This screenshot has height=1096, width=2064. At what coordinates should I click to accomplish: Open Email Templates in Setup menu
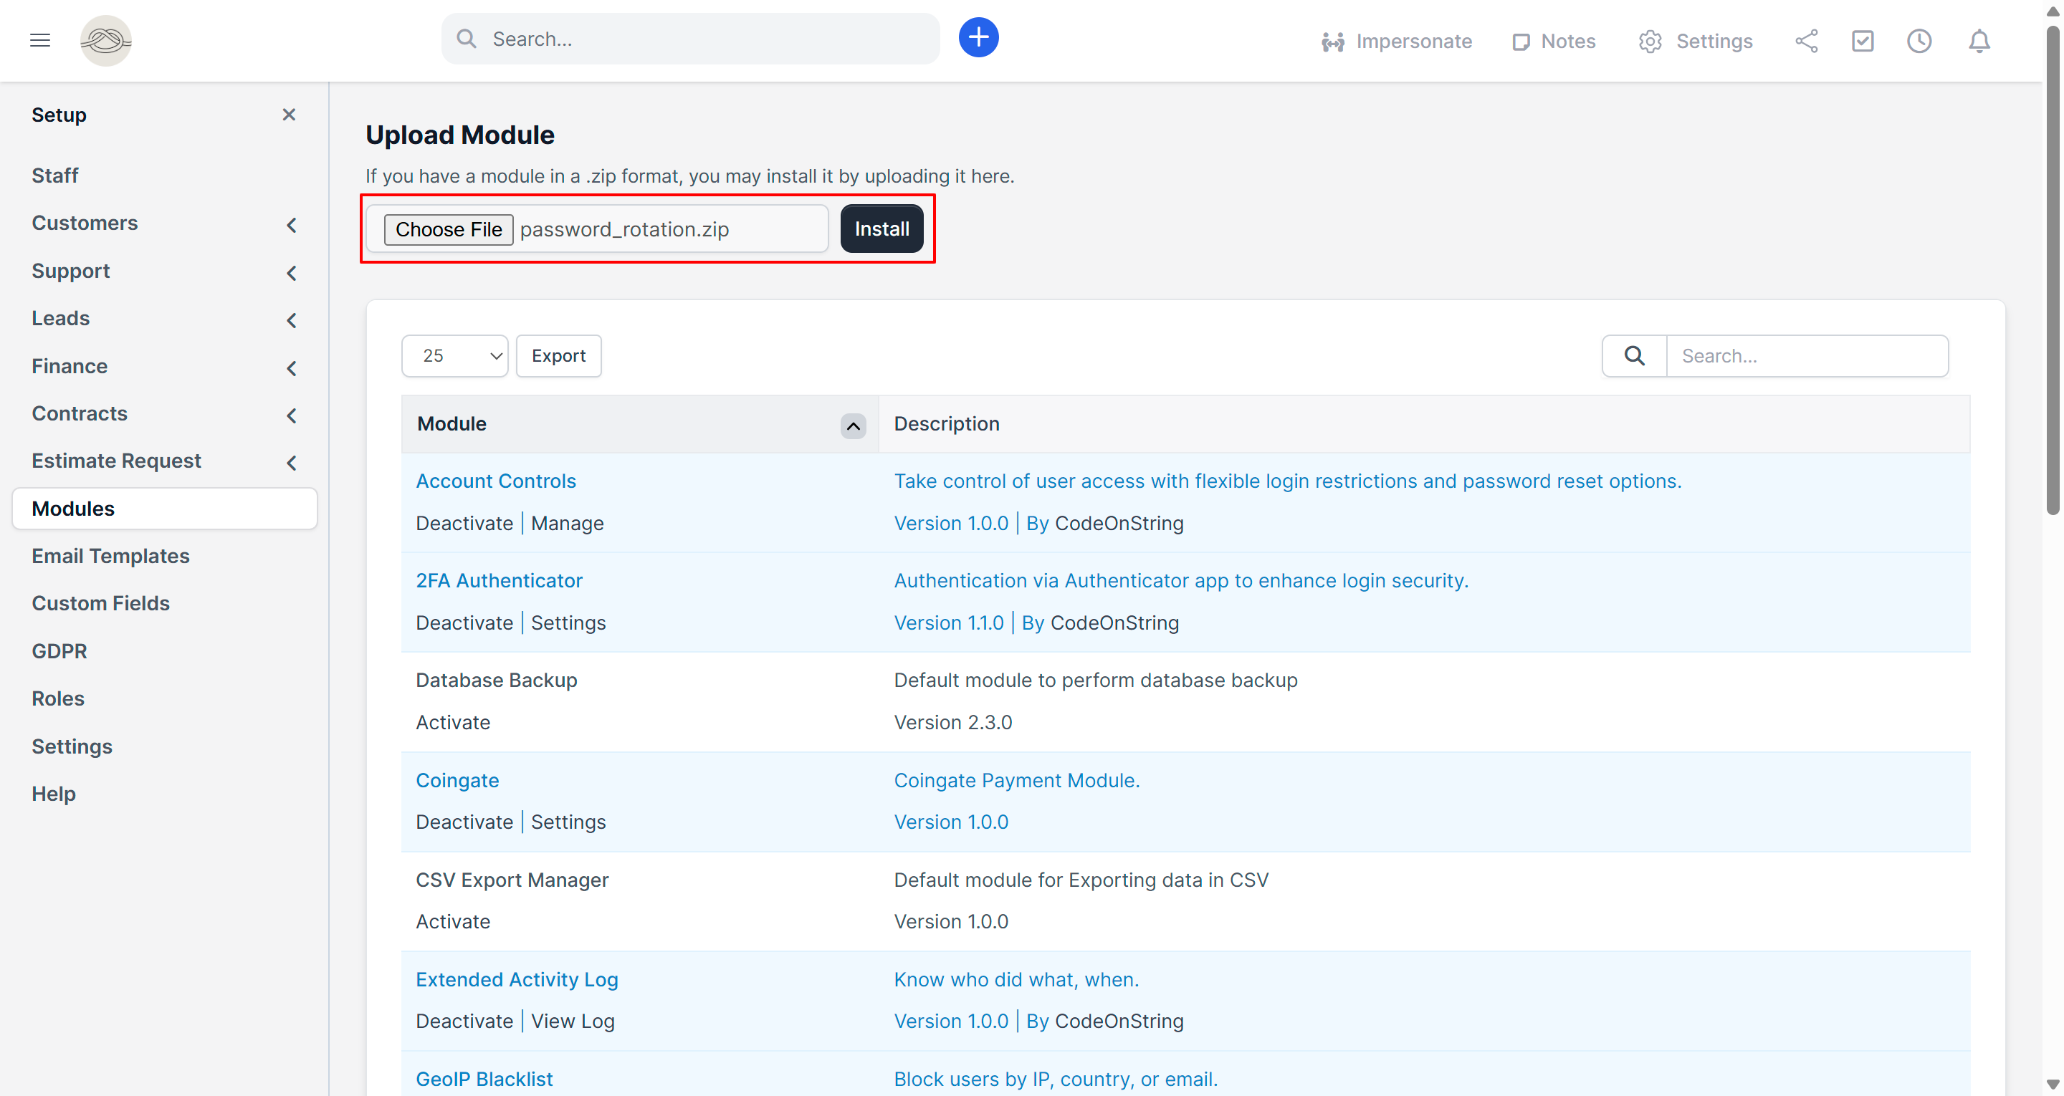point(110,556)
